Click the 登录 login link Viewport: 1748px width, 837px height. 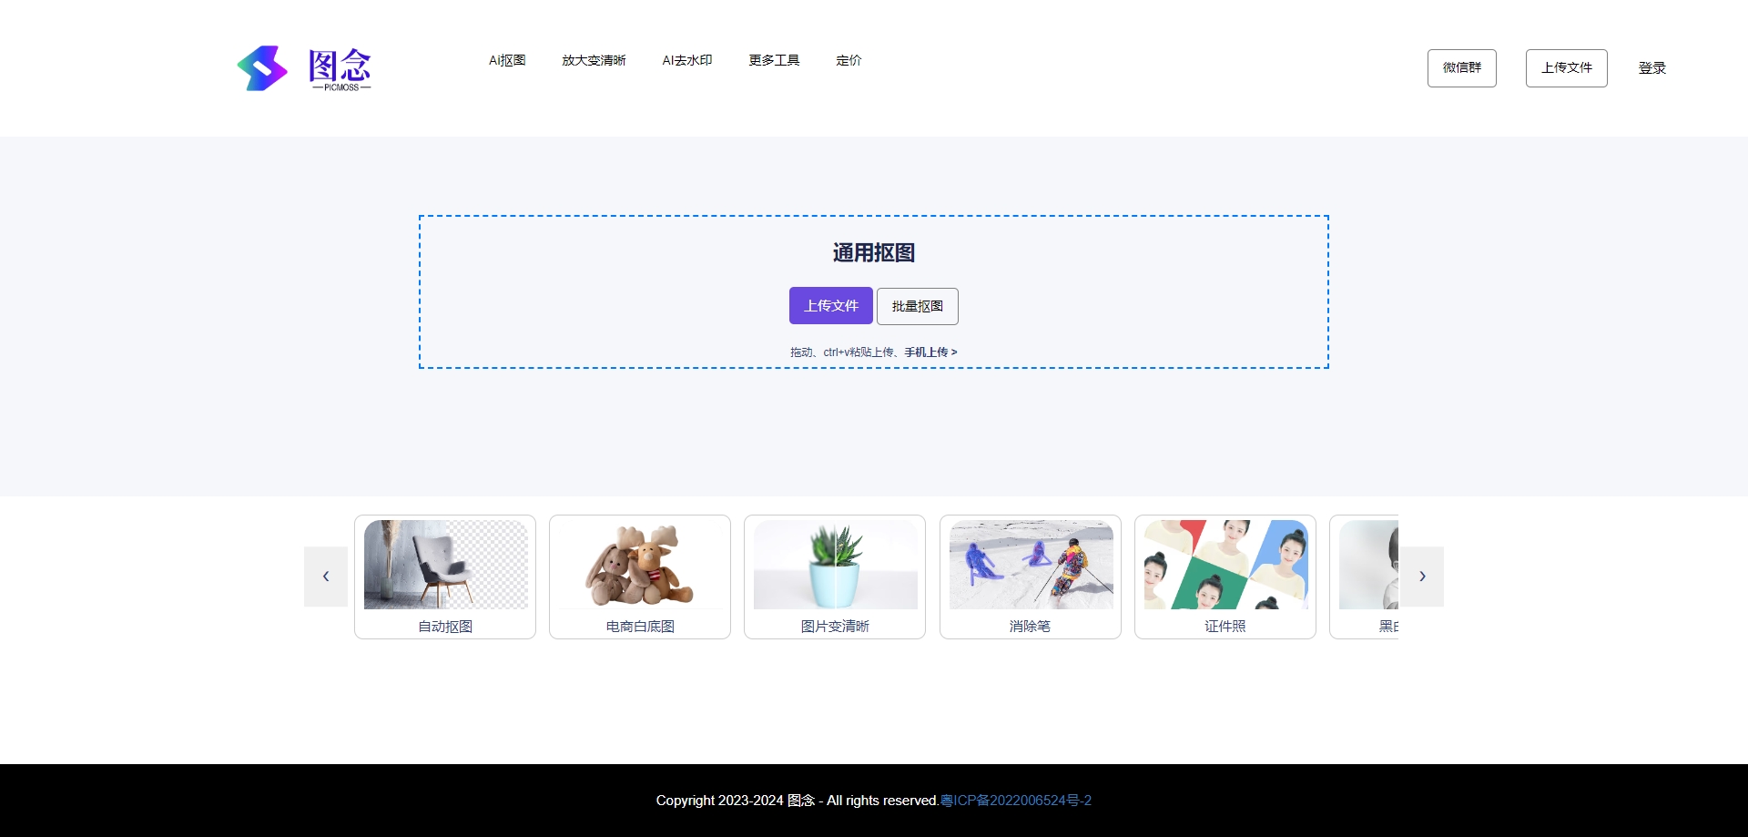tap(1651, 68)
